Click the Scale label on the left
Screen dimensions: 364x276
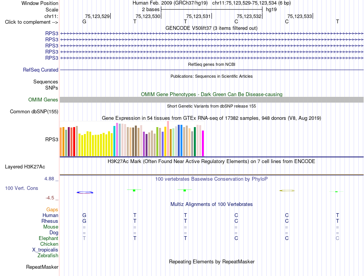coord(52,10)
